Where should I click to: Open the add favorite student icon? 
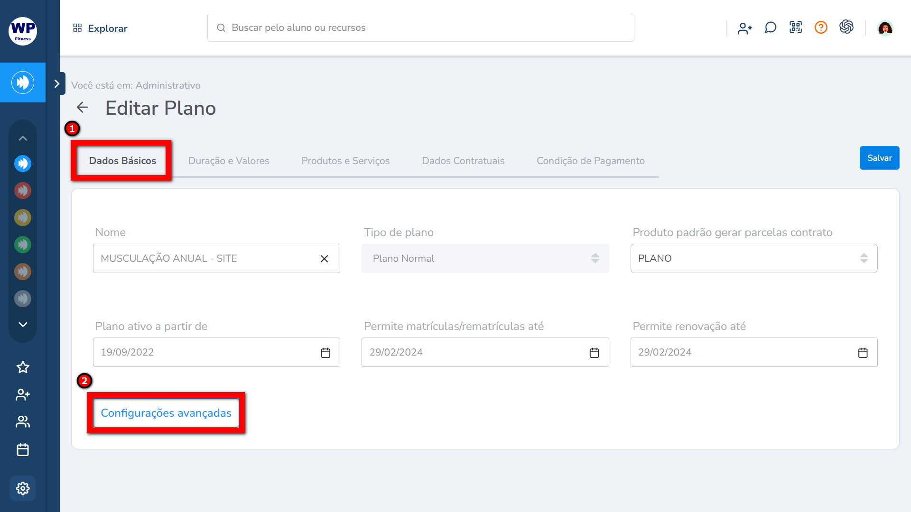[x=744, y=28]
